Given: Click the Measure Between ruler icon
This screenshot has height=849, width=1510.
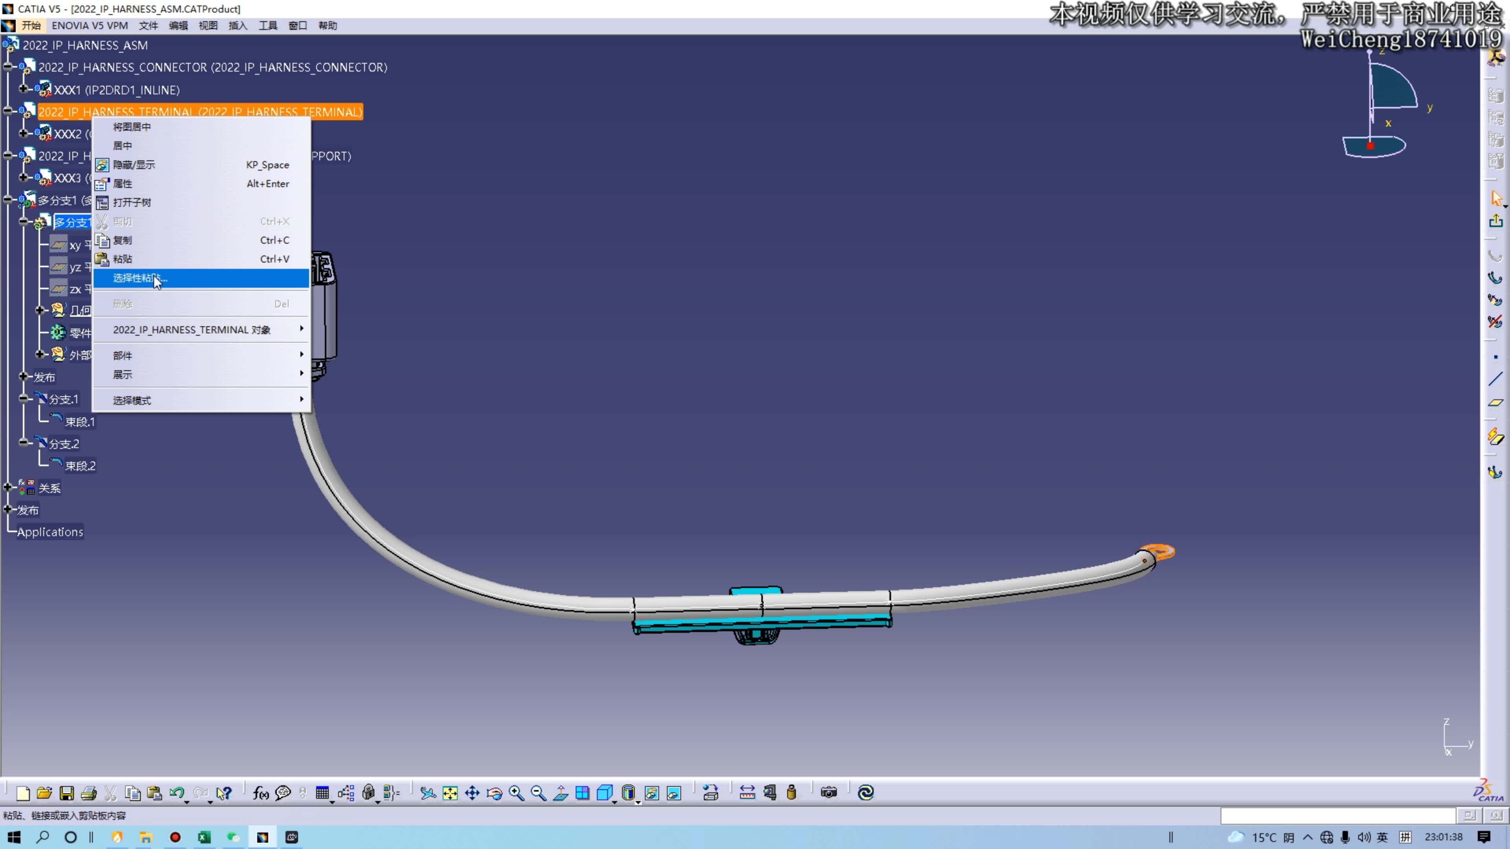Looking at the screenshot, I should [748, 793].
